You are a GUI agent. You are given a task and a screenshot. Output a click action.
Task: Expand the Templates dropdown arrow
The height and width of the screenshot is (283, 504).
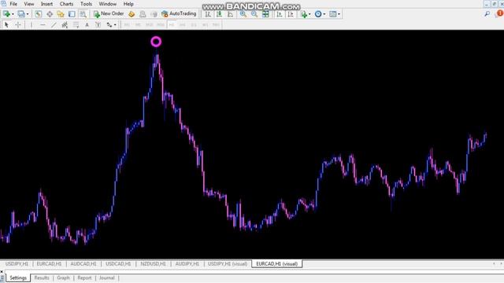click(x=339, y=14)
